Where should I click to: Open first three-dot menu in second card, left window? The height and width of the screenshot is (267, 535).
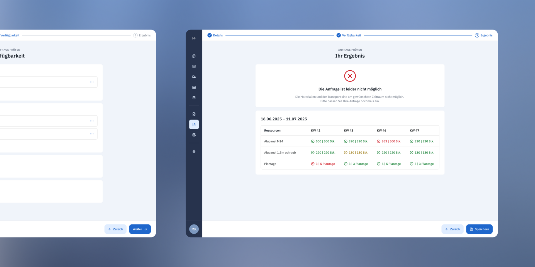92,121
